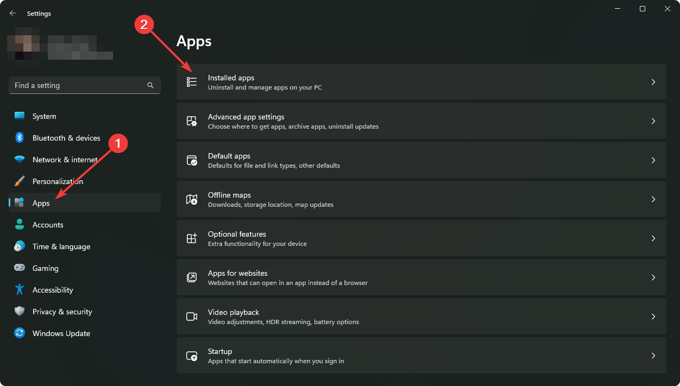Viewport: 680px width, 386px height.
Task: Go back using the back arrow
Action: (13, 13)
